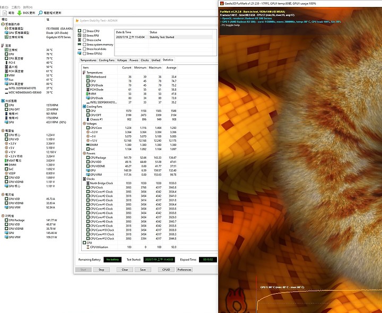Click Voltages group icon in Statistics list

pyautogui.click(x=84, y=124)
